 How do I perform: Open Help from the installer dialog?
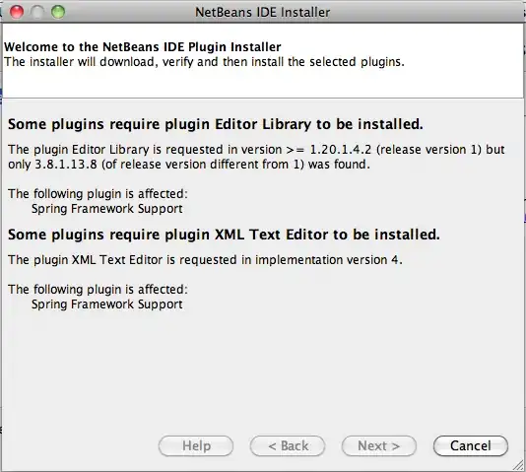pos(196,445)
